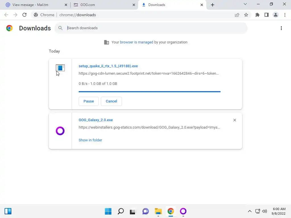Close the Downloads tab
This screenshot has height=218, width=291.
pyautogui.click(x=202, y=5)
